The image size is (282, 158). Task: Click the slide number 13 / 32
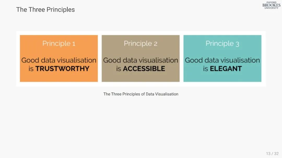(272, 154)
